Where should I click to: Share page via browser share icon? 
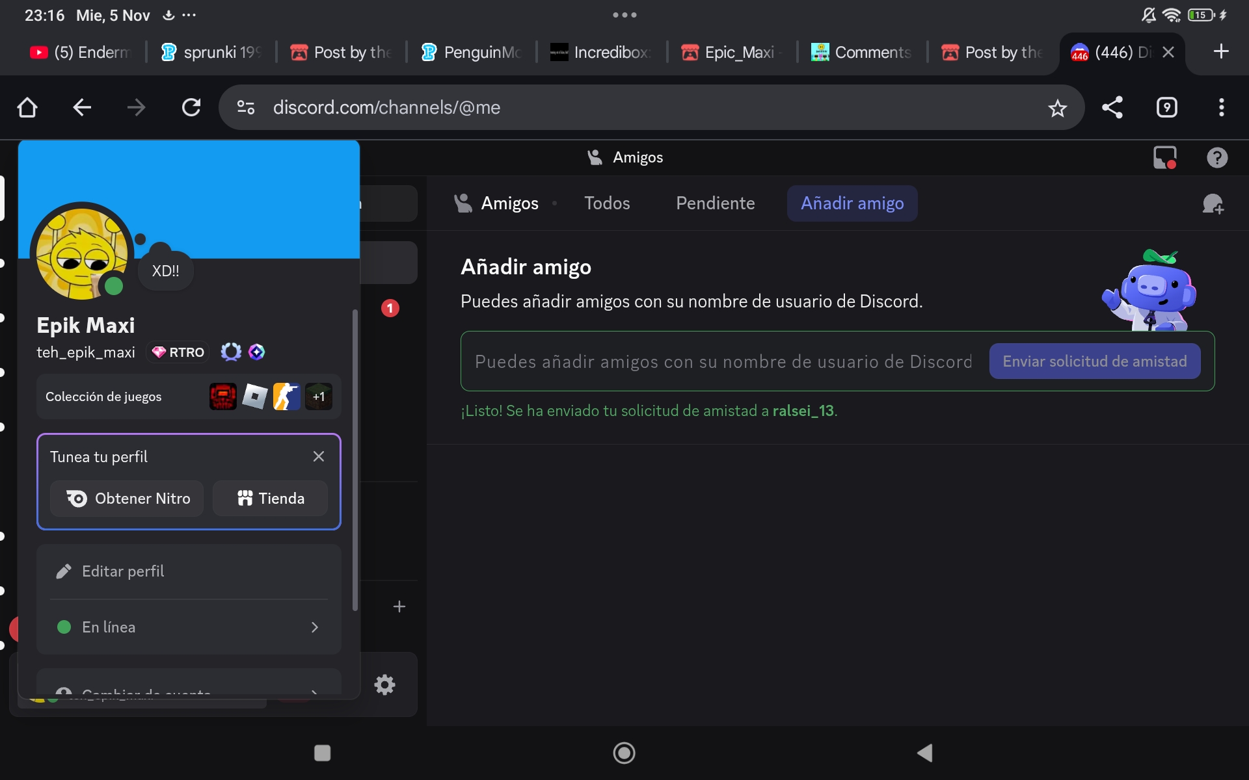[x=1112, y=108]
